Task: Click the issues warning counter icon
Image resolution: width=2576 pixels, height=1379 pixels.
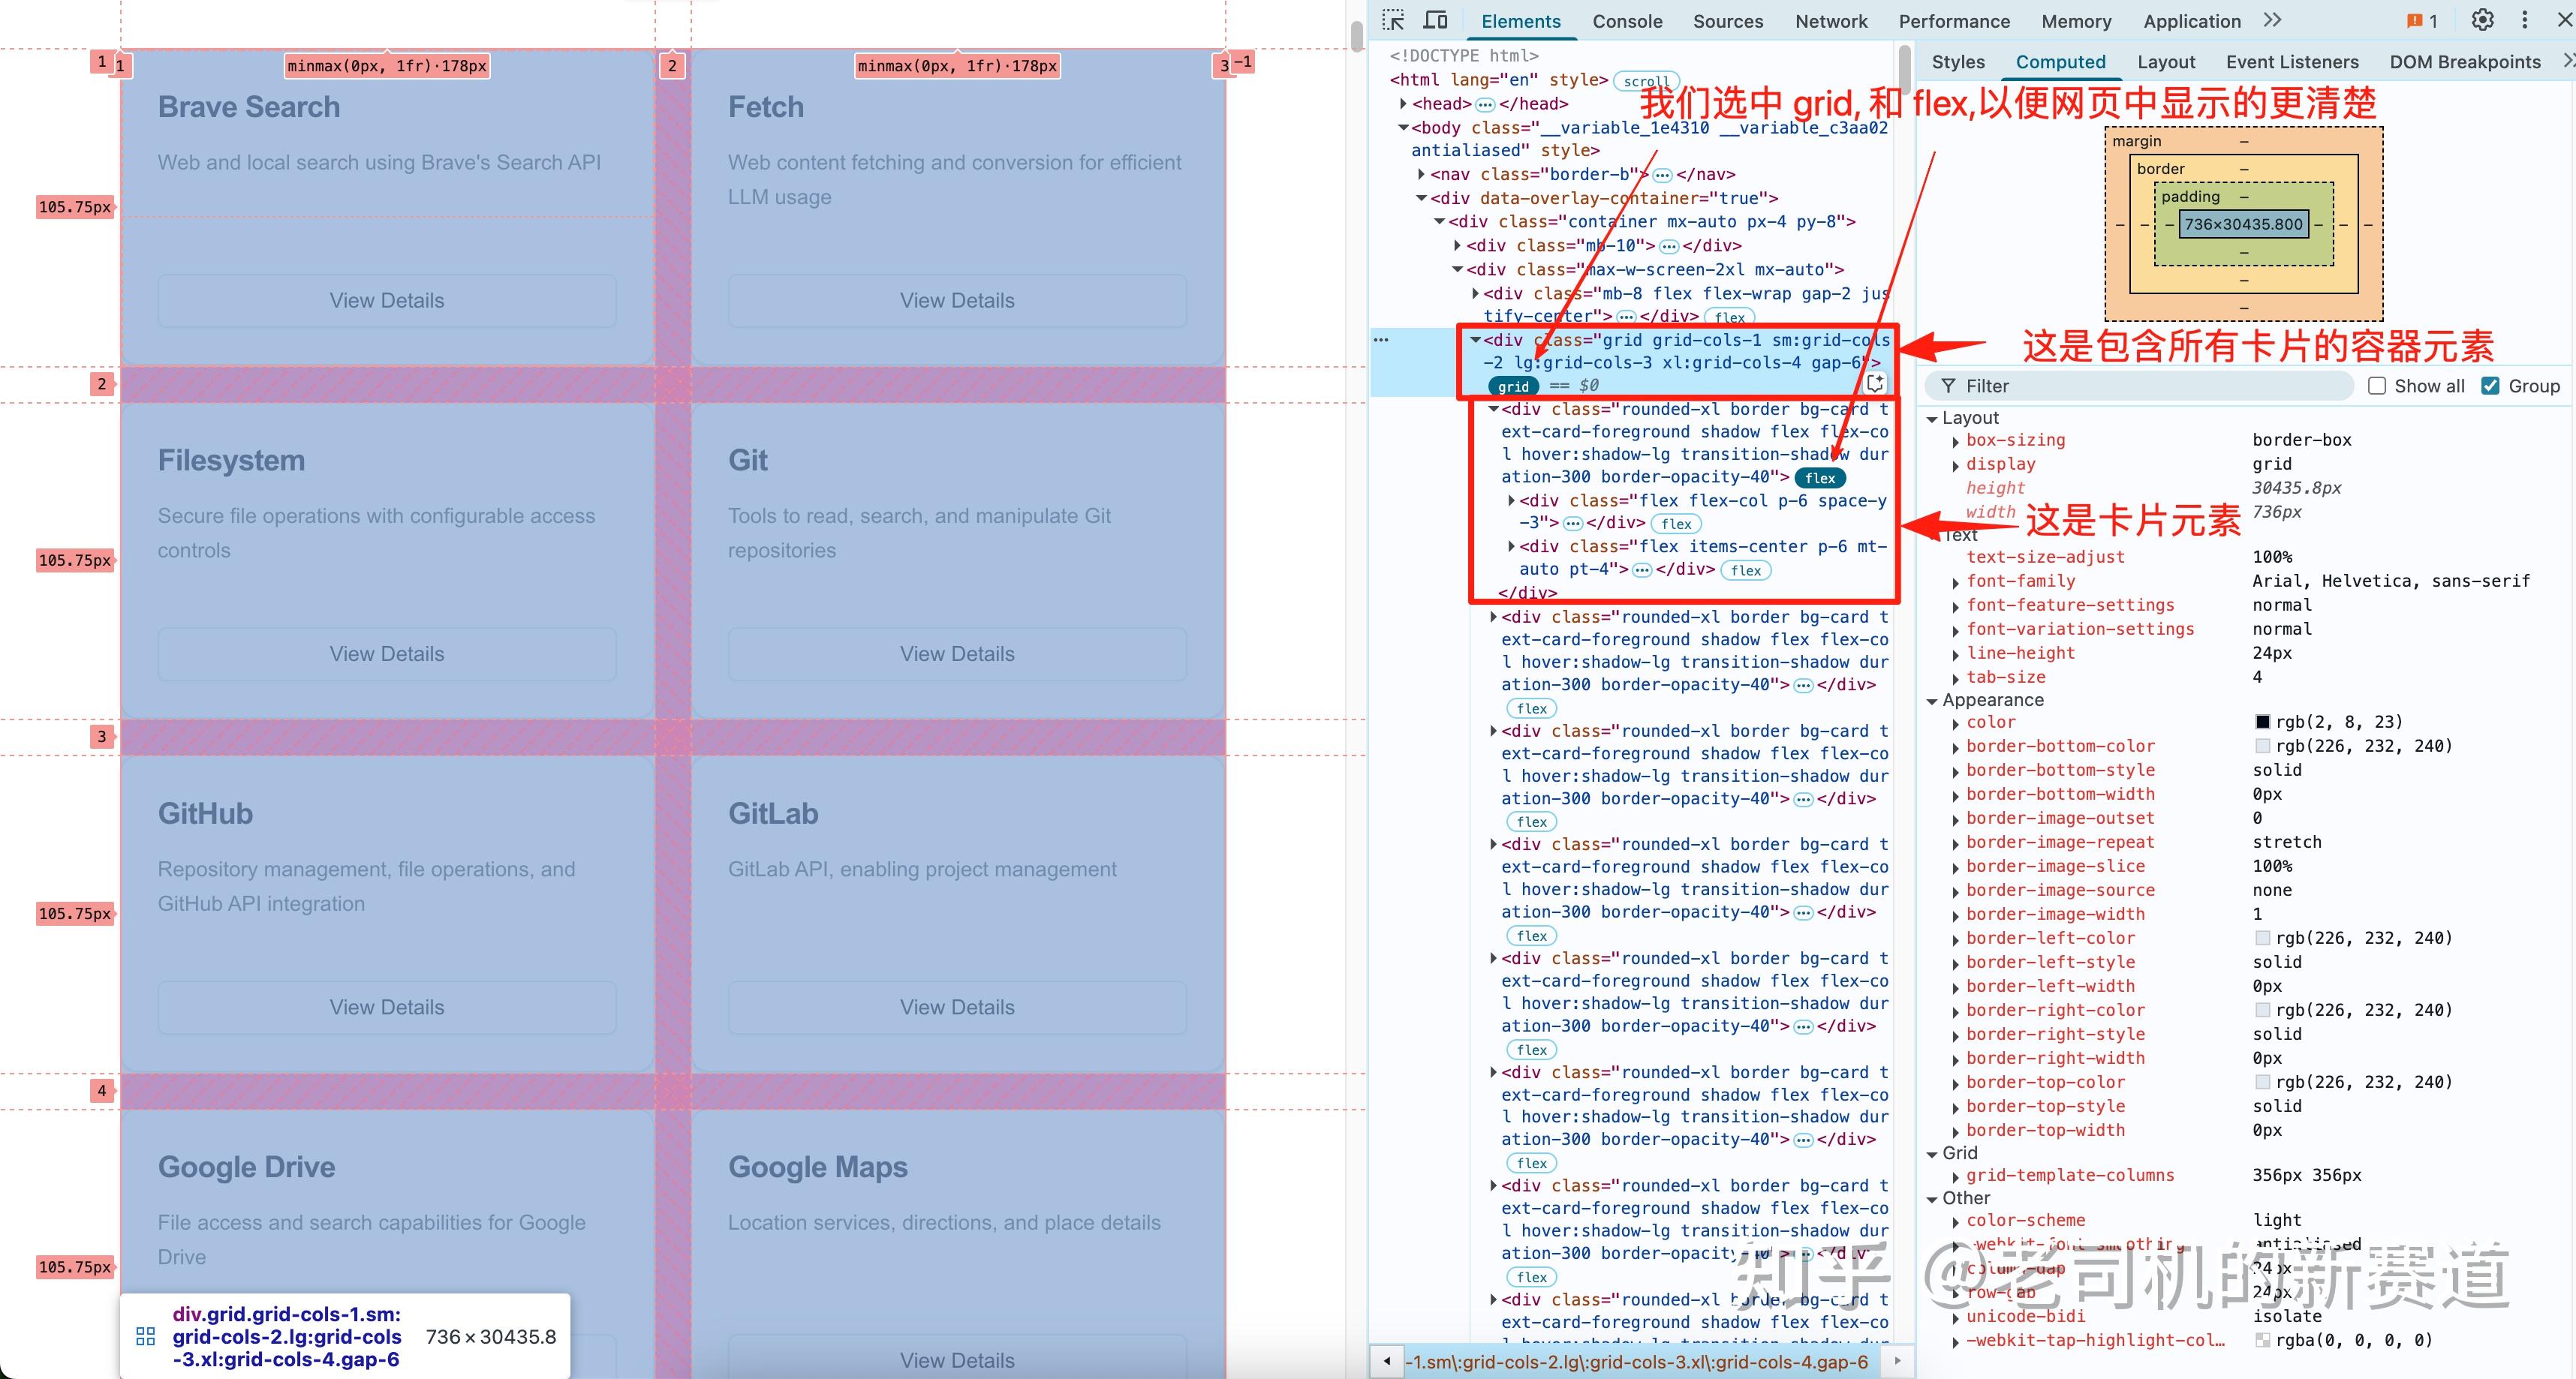Action: 2421,21
